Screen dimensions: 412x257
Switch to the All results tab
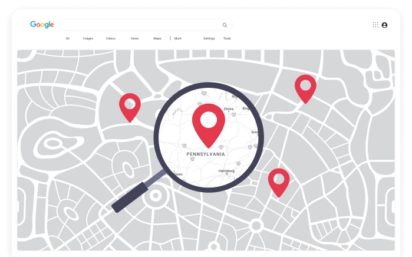pyautogui.click(x=68, y=38)
